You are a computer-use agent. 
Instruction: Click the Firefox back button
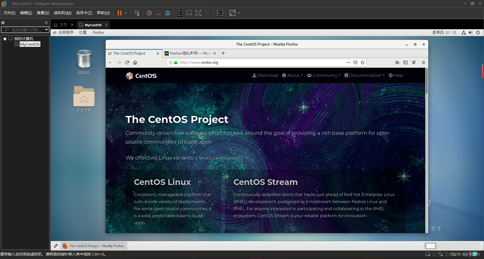pos(111,62)
